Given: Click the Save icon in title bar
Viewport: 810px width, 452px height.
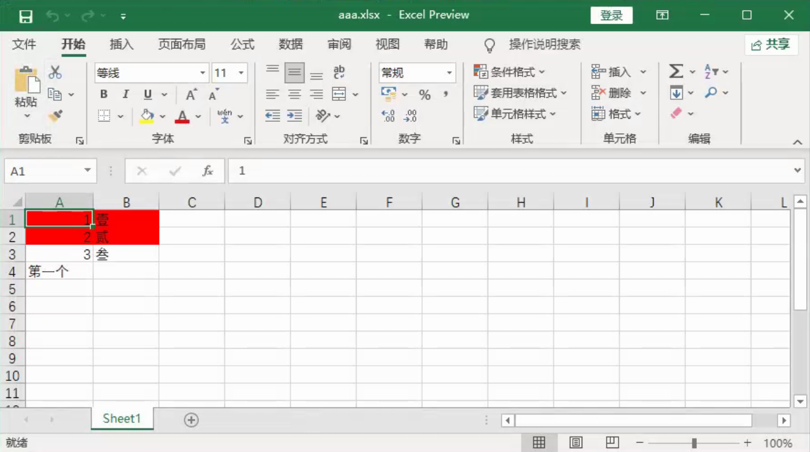Looking at the screenshot, I should pos(25,17).
